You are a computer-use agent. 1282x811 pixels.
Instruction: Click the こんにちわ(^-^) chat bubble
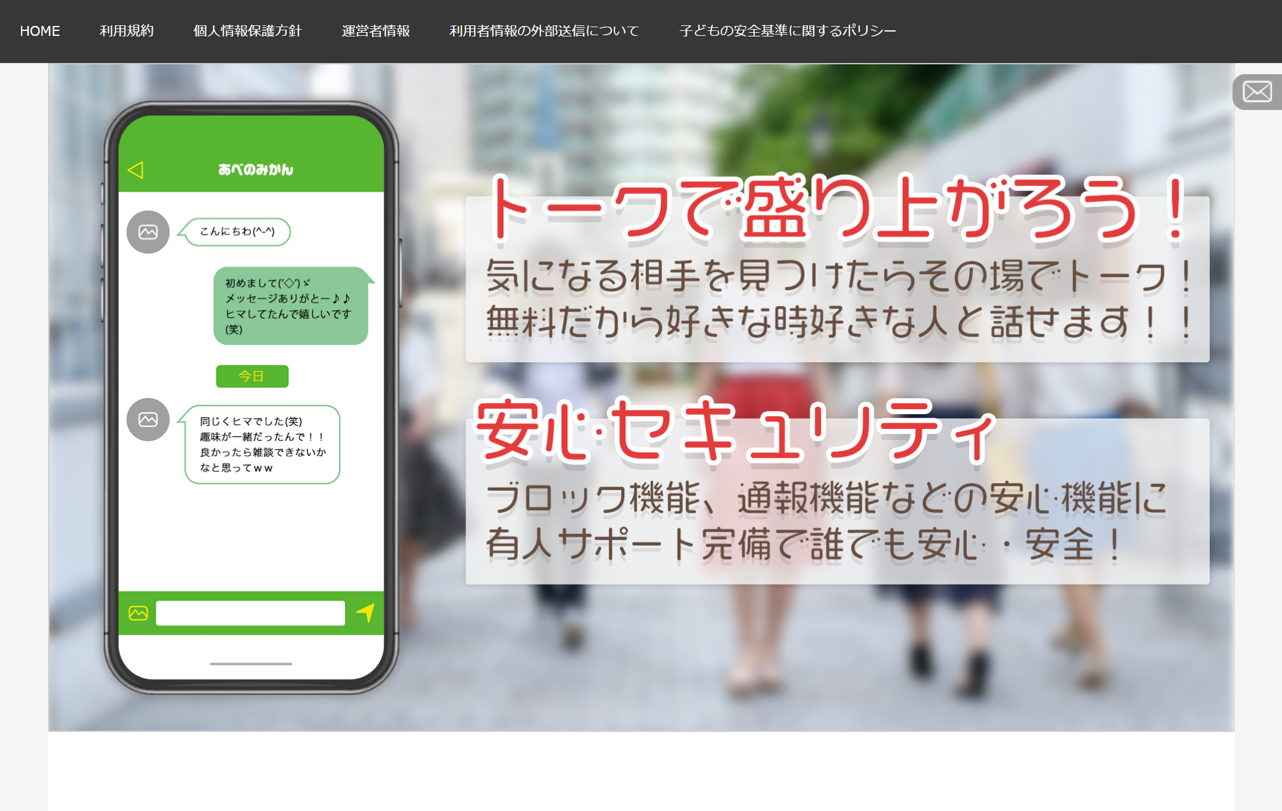coord(237,232)
